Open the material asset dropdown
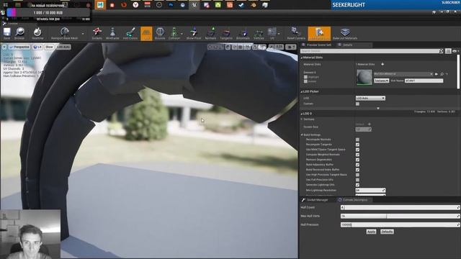The image size is (461, 259). click(x=403, y=74)
